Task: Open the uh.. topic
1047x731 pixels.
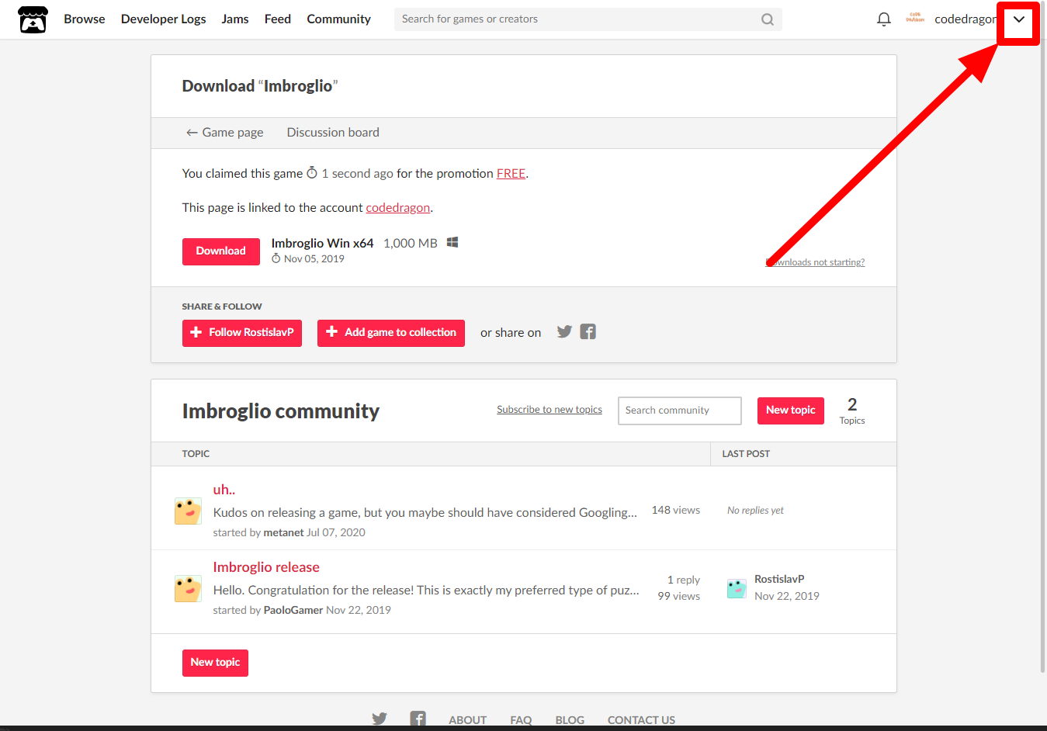Action: (x=224, y=490)
